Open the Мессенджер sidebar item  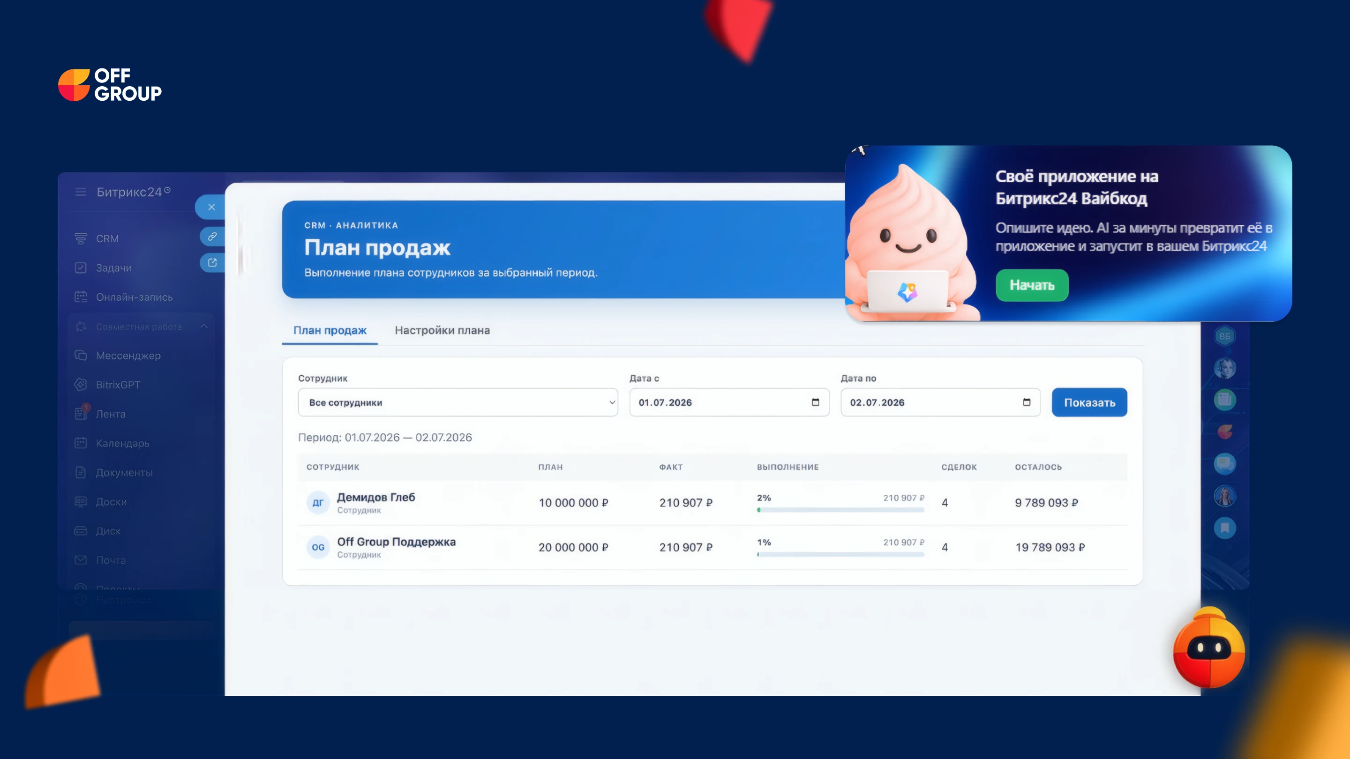(x=128, y=356)
